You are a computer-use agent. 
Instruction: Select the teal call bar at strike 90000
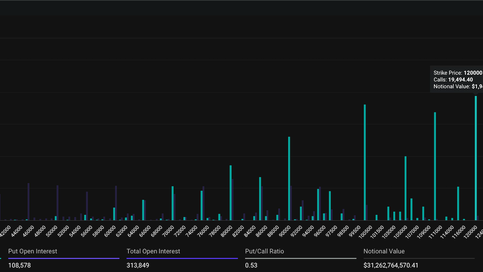pyautogui.click(x=289, y=178)
